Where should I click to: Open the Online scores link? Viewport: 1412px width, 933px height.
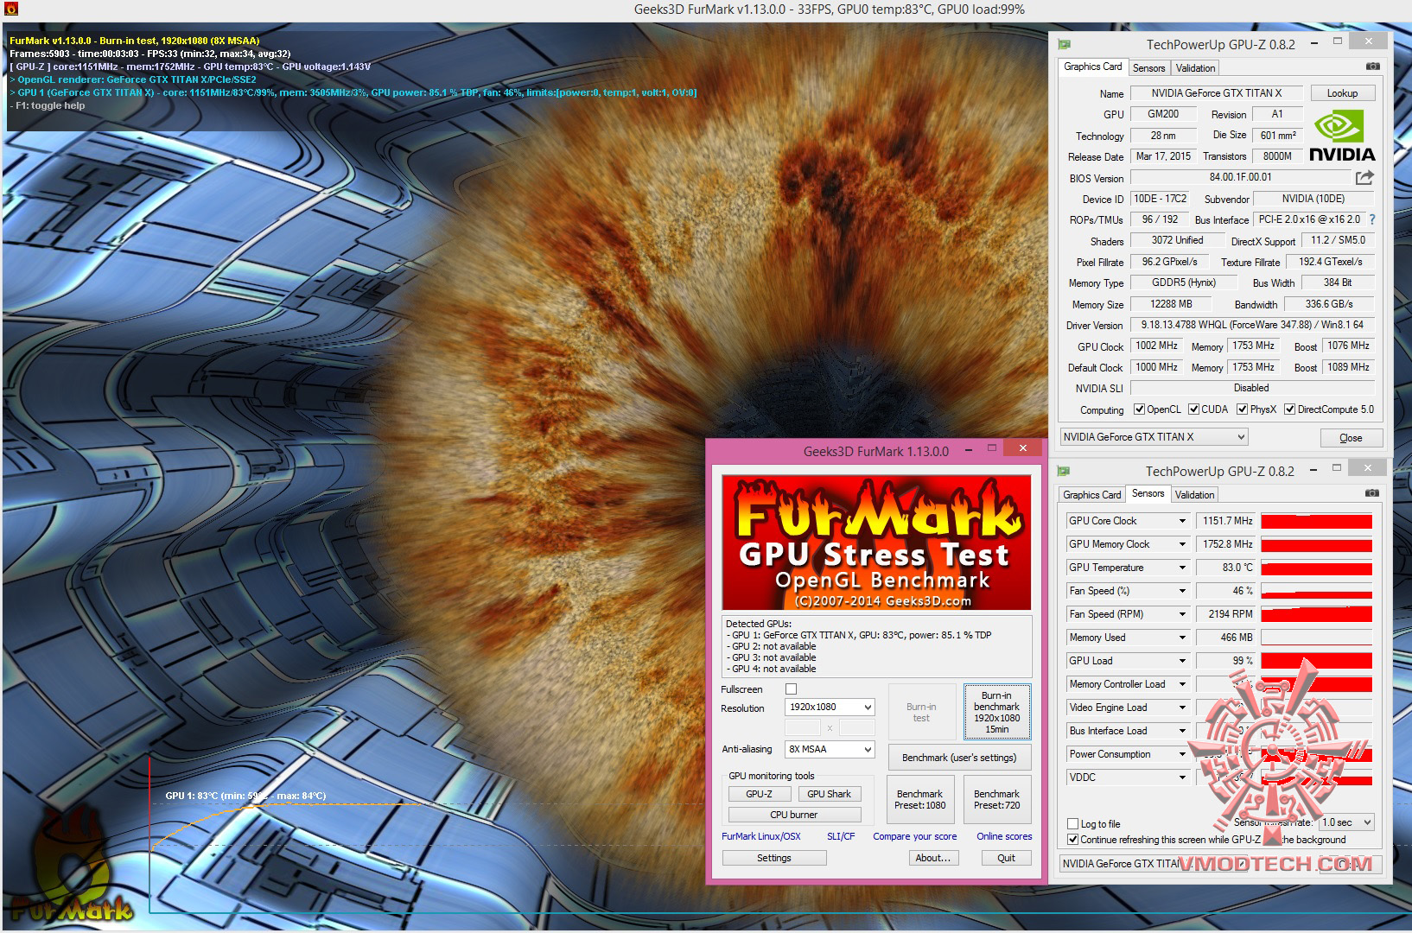pyautogui.click(x=1004, y=836)
